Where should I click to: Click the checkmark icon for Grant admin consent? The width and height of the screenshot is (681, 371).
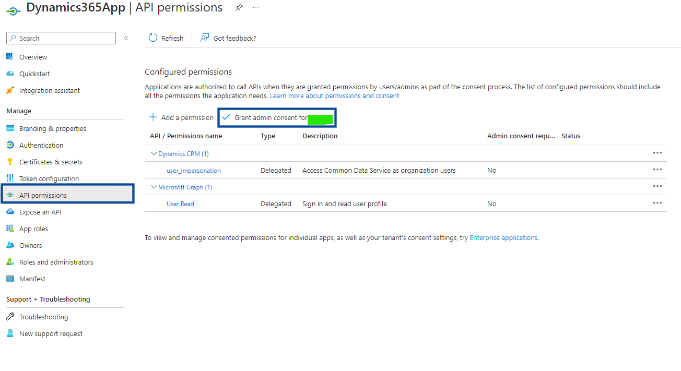click(x=226, y=117)
